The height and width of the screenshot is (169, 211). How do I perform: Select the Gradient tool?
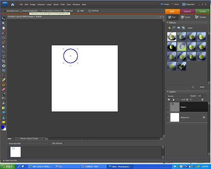point(4,108)
